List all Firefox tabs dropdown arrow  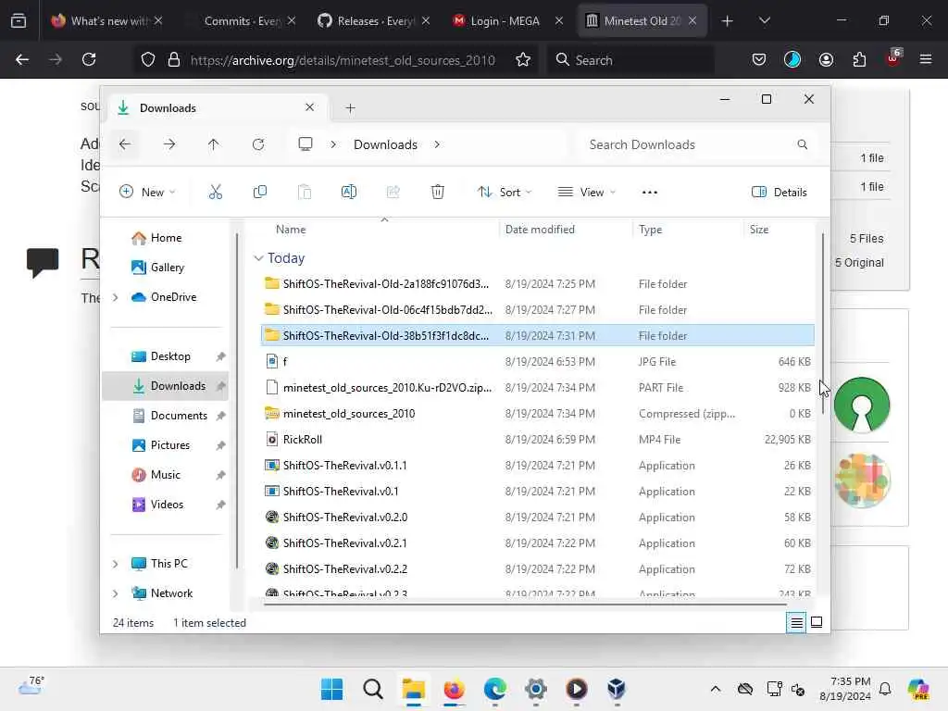(x=764, y=20)
